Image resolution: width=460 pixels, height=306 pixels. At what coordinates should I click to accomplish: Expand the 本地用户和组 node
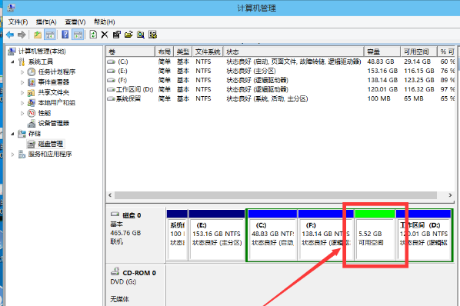22,103
